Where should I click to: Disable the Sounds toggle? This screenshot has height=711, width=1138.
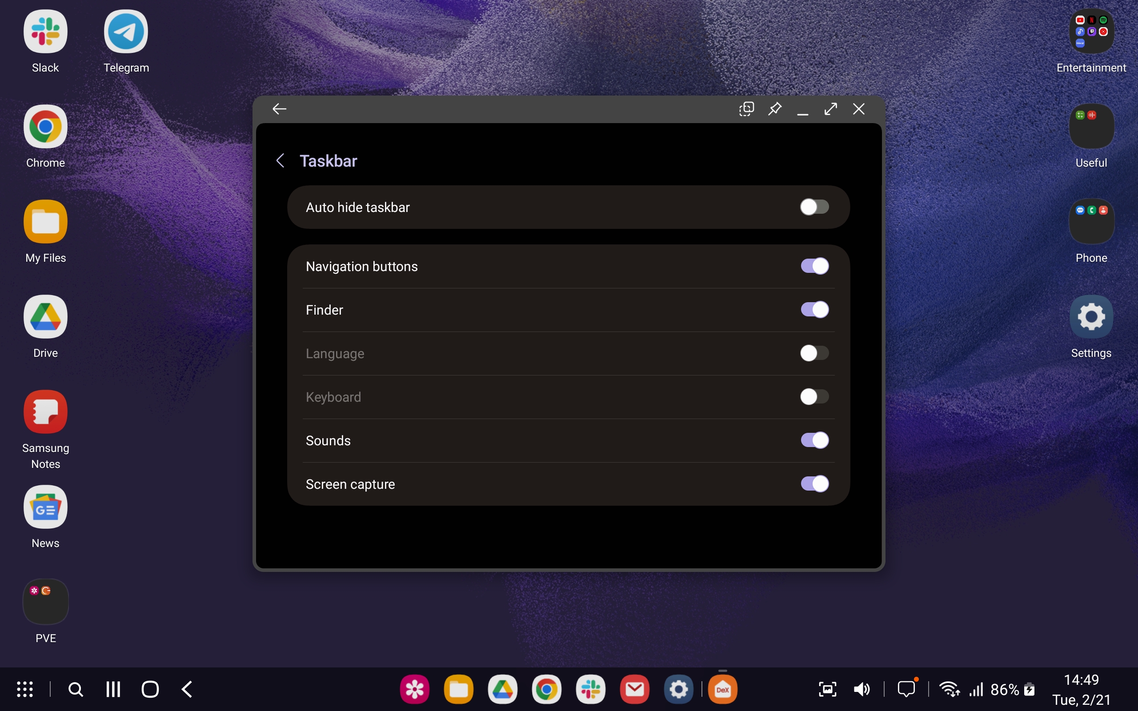pos(814,440)
